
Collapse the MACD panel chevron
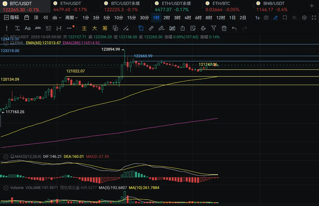(x=6, y=156)
